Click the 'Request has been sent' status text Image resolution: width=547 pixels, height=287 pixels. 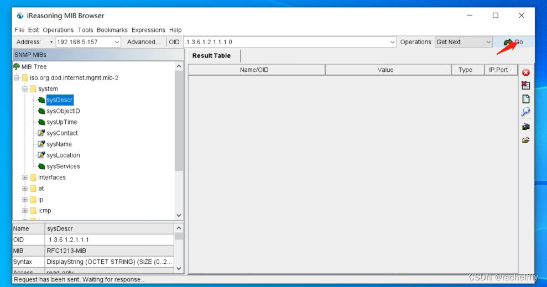coord(80,279)
